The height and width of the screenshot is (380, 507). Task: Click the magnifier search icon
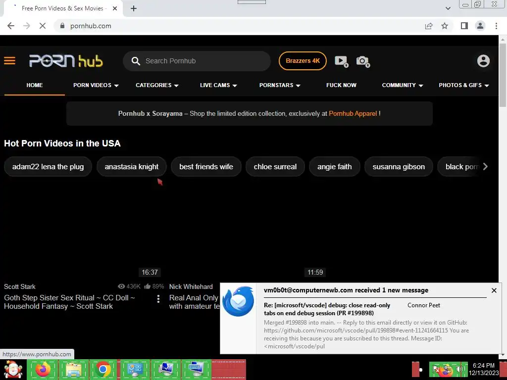tap(136, 61)
